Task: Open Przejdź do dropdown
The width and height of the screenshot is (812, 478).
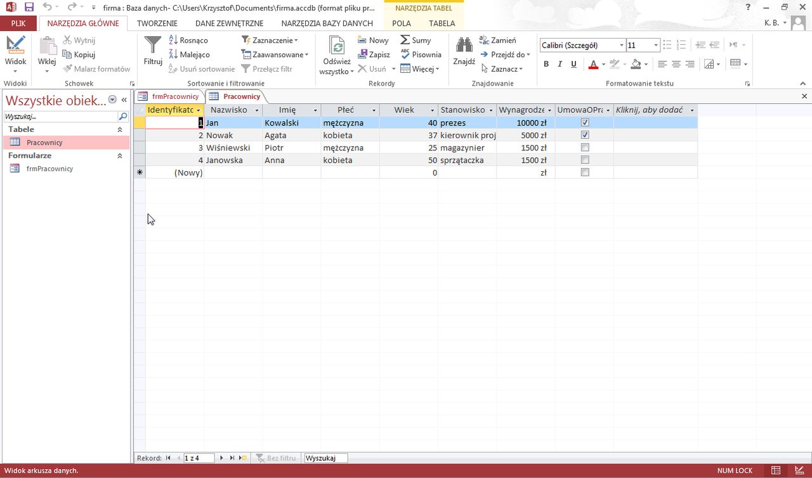Action: [505, 55]
